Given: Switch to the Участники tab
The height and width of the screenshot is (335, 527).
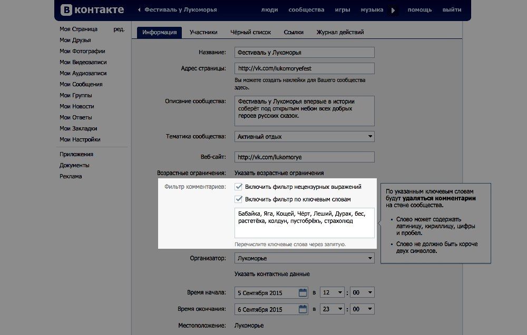Looking at the screenshot, I should pos(203,32).
